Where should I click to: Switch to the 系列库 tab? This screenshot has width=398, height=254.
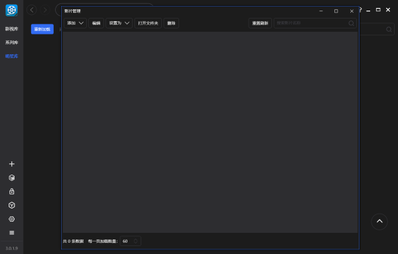[x=12, y=42]
